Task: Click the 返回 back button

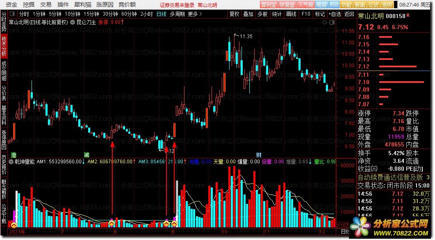Action: (x=349, y=14)
